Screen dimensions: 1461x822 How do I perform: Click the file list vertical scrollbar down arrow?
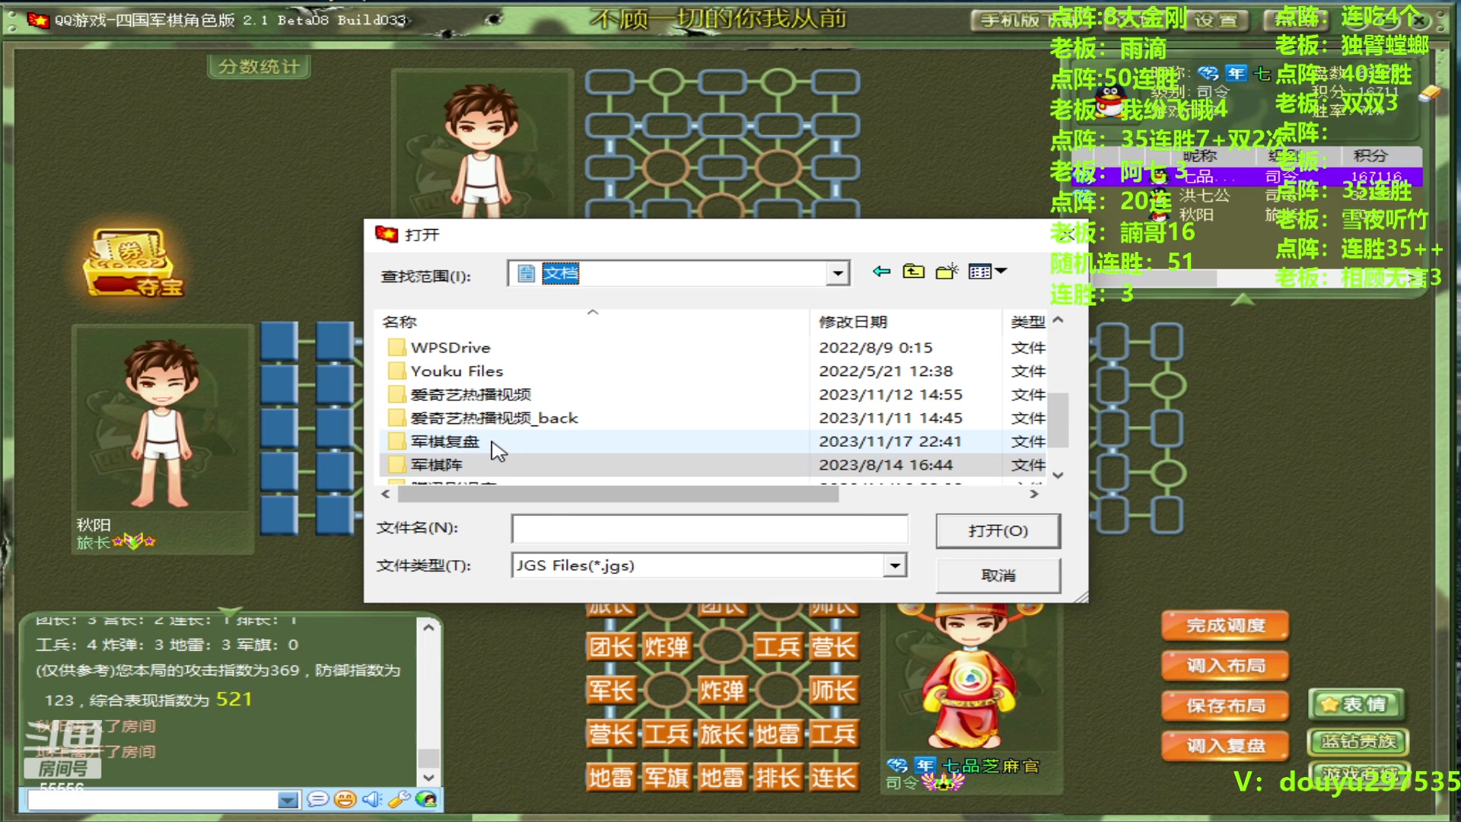point(1058,475)
